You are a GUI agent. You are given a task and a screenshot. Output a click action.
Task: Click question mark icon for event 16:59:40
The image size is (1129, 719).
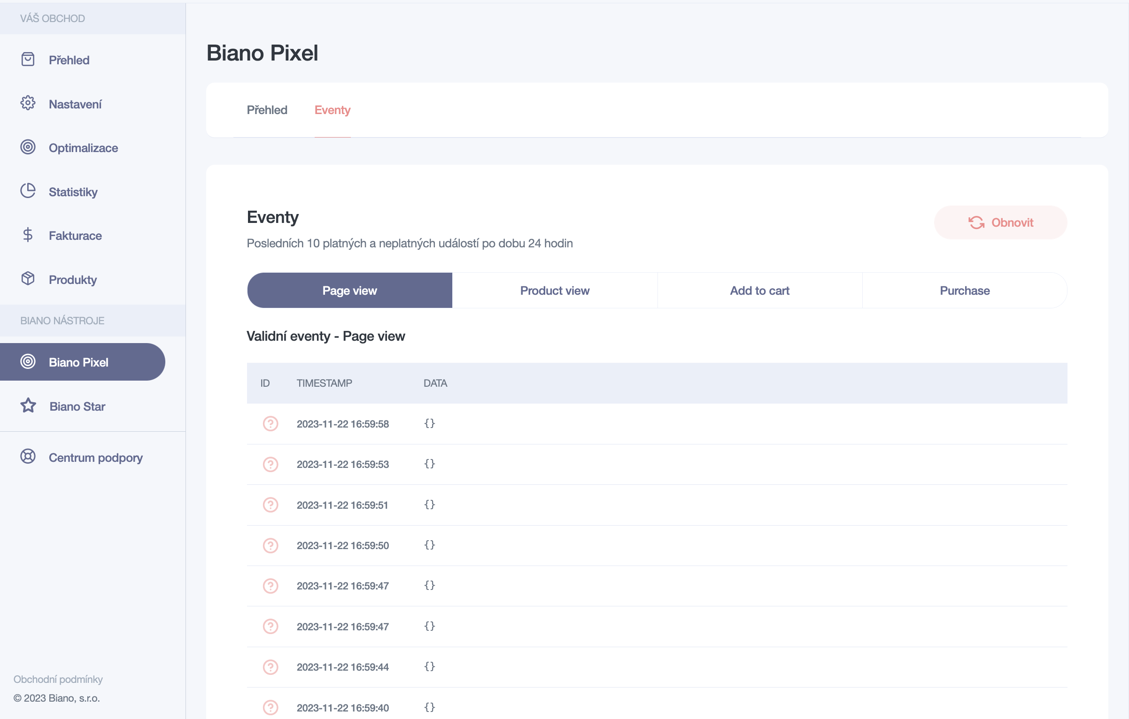point(271,707)
